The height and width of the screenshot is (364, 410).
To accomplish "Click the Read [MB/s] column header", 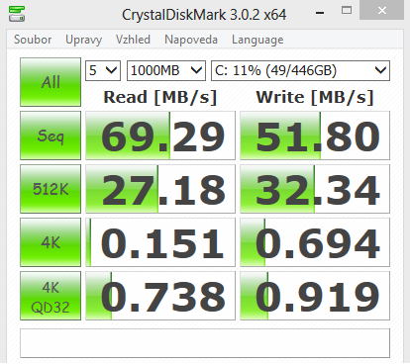I will point(160,97).
